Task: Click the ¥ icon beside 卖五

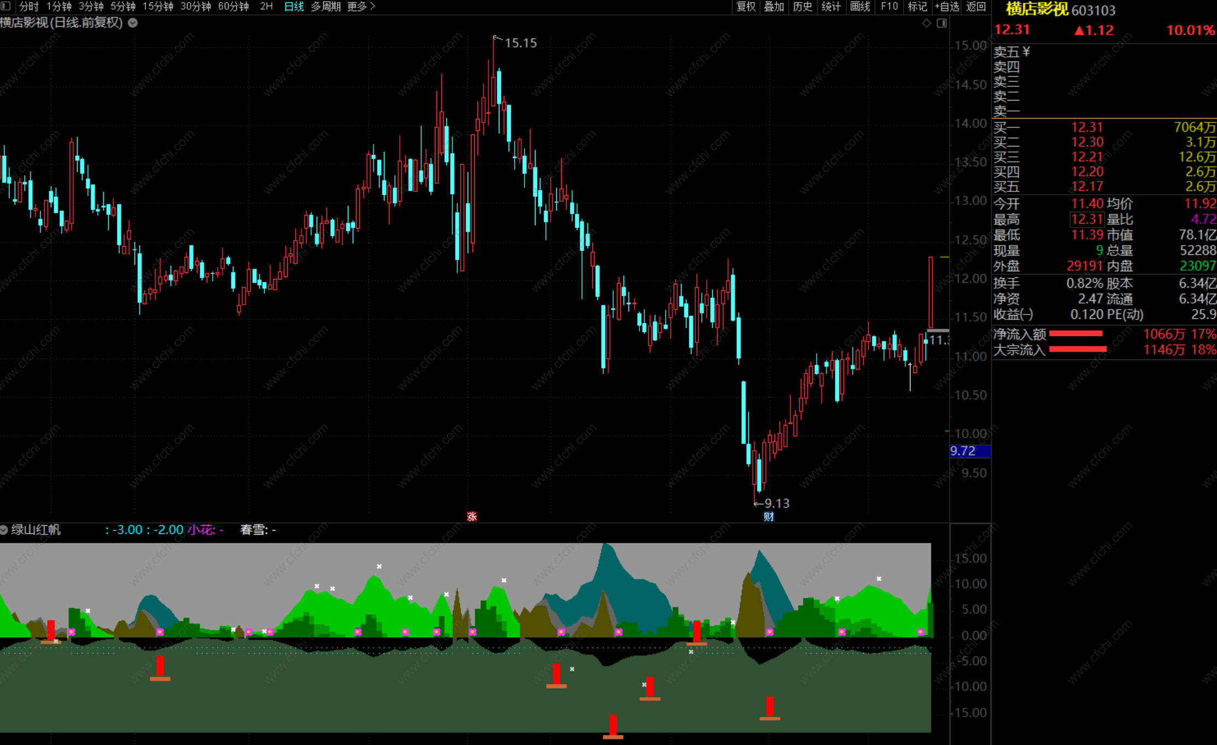Action: pos(1026,51)
